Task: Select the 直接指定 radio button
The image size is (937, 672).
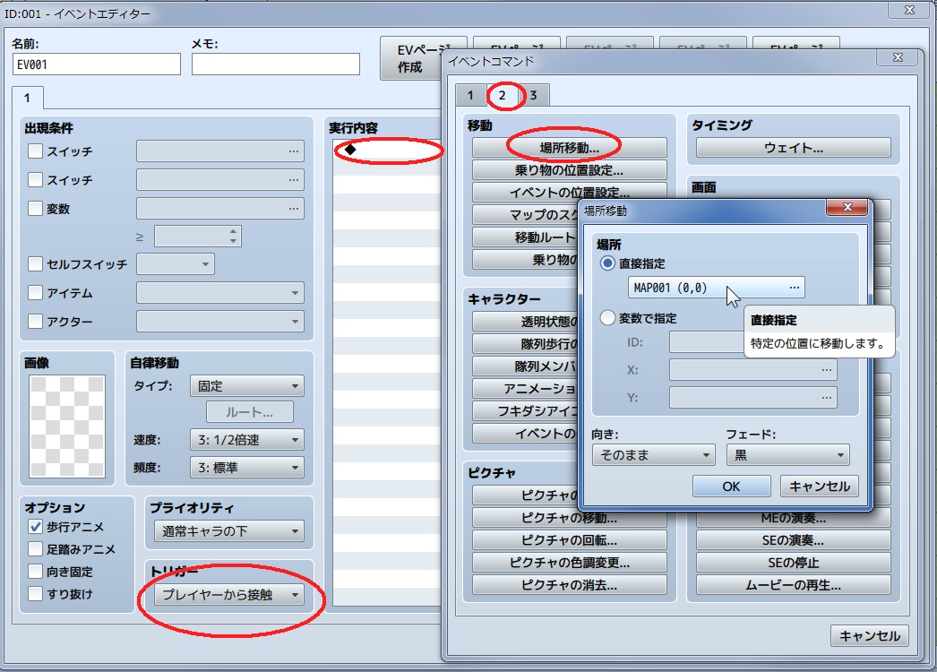Action: click(608, 263)
